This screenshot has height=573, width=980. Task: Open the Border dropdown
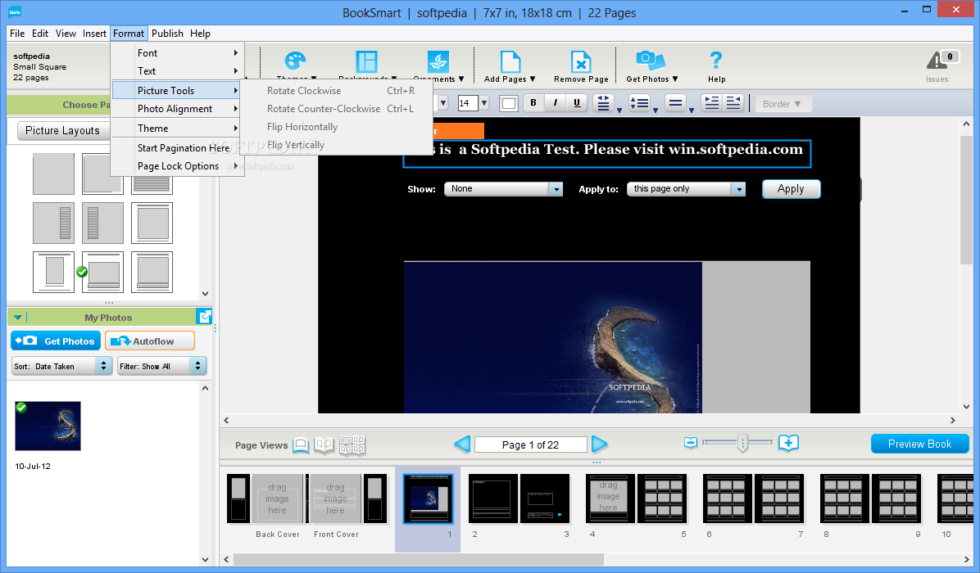[x=783, y=104]
